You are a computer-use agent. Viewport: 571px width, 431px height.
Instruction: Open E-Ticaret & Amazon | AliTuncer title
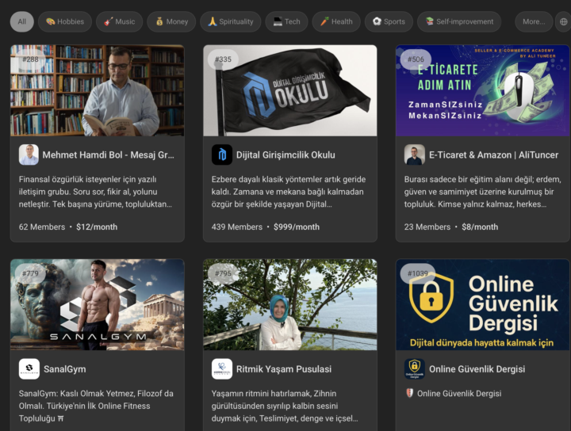coord(493,155)
